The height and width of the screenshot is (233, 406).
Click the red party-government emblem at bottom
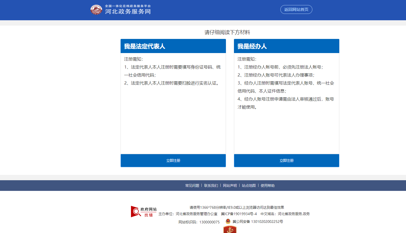230,230
